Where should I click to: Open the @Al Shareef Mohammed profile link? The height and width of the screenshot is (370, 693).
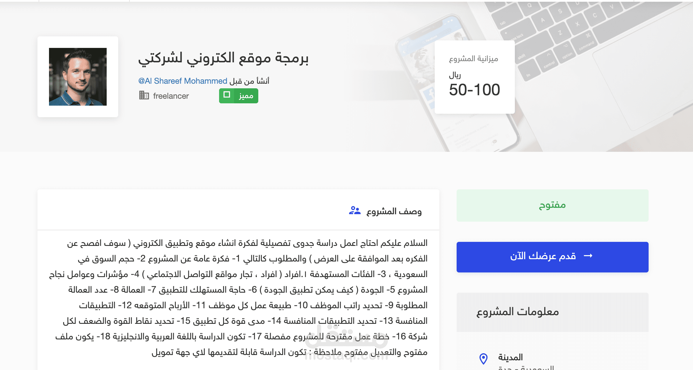coord(183,81)
